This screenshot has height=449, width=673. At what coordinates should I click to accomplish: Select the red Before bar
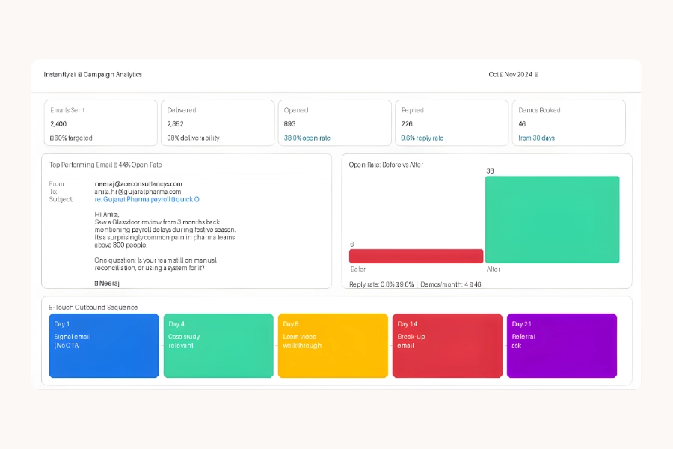(416, 256)
